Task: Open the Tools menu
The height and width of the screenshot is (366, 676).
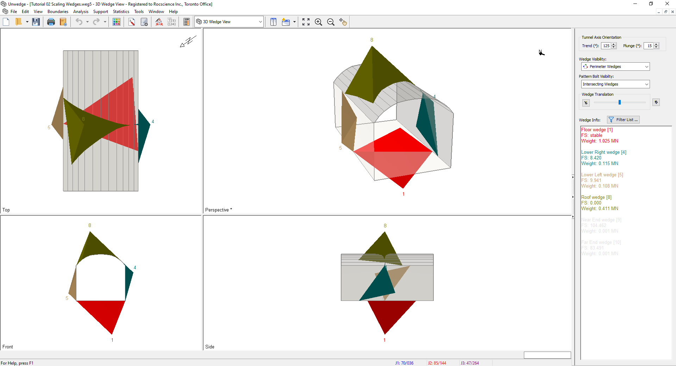Action: click(139, 12)
